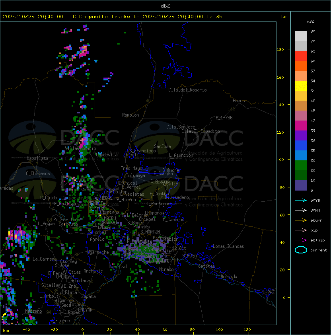
Task: Click the 'Carrizal' map label
Action: point(118,267)
